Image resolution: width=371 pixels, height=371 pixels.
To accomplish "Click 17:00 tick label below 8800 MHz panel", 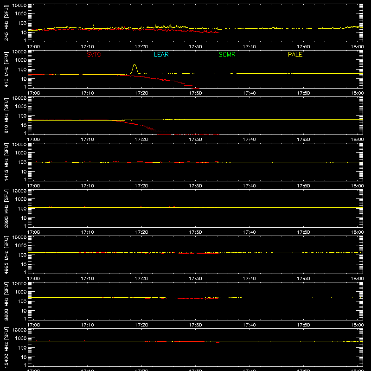I will coord(33,325).
